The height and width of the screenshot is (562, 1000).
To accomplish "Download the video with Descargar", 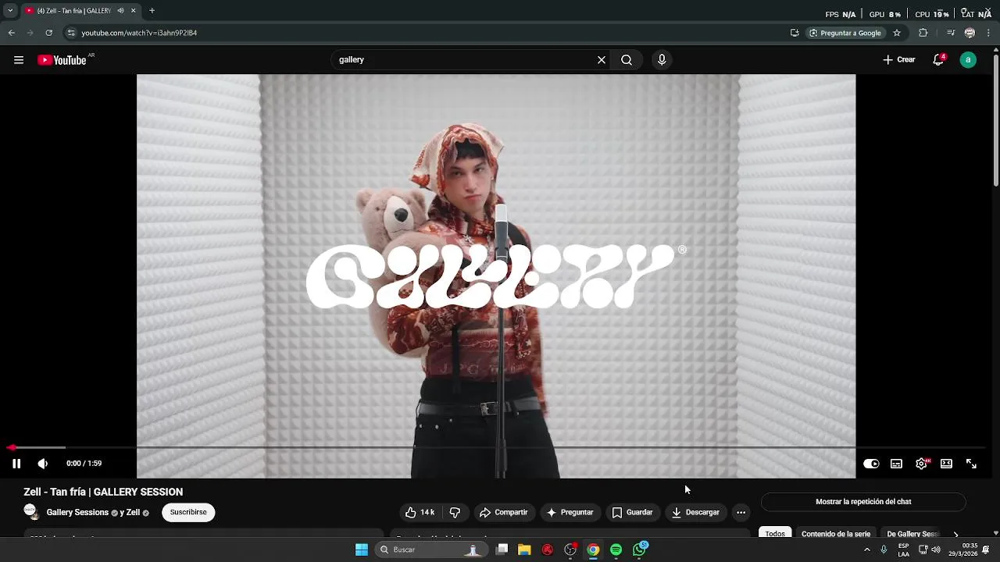I will click(x=695, y=513).
